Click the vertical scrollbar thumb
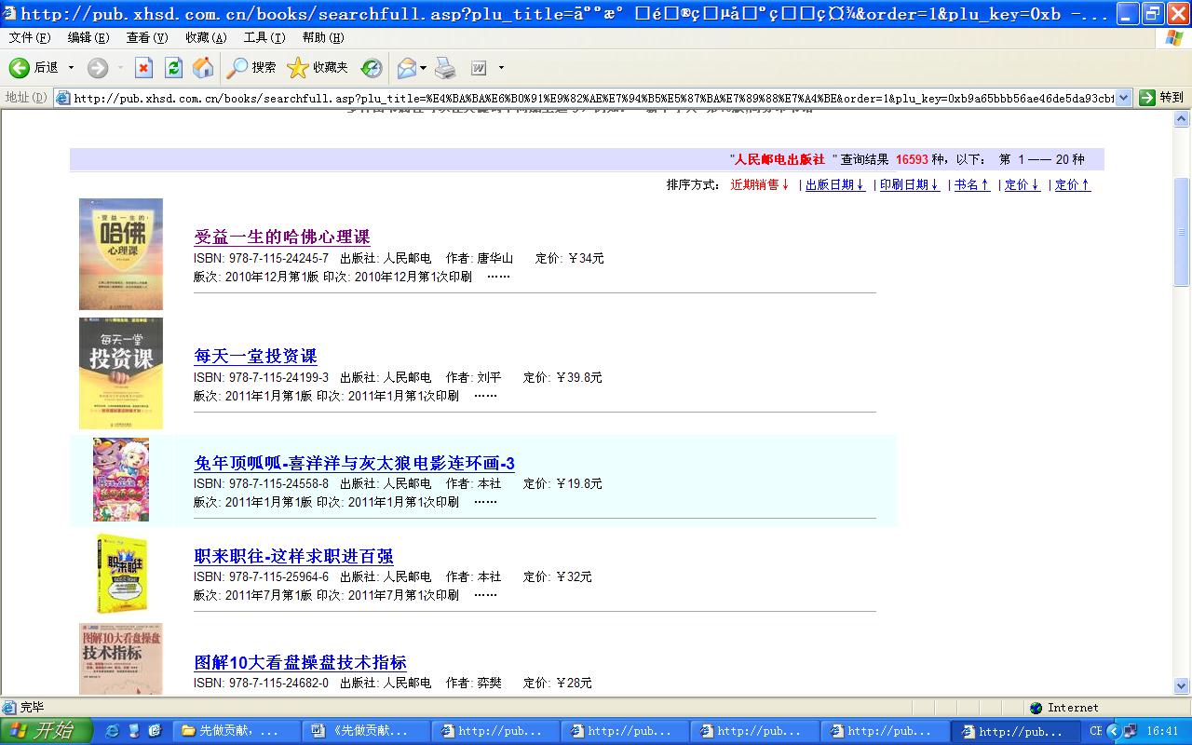Screen dimensions: 1192x745 click(1182, 231)
